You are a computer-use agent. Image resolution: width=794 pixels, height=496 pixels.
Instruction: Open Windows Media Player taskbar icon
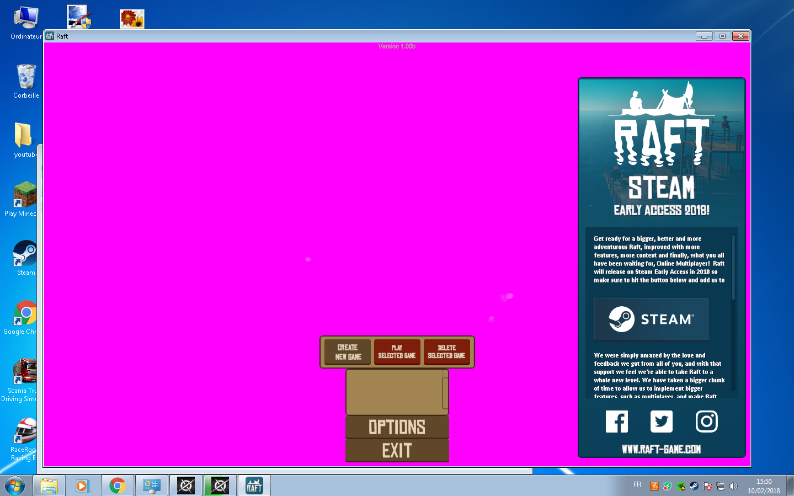pyautogui.click(x=82, y=486)
